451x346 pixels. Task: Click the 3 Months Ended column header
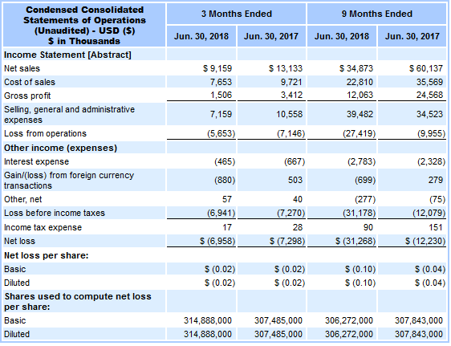pyautogui.click(x=237, y=14)
